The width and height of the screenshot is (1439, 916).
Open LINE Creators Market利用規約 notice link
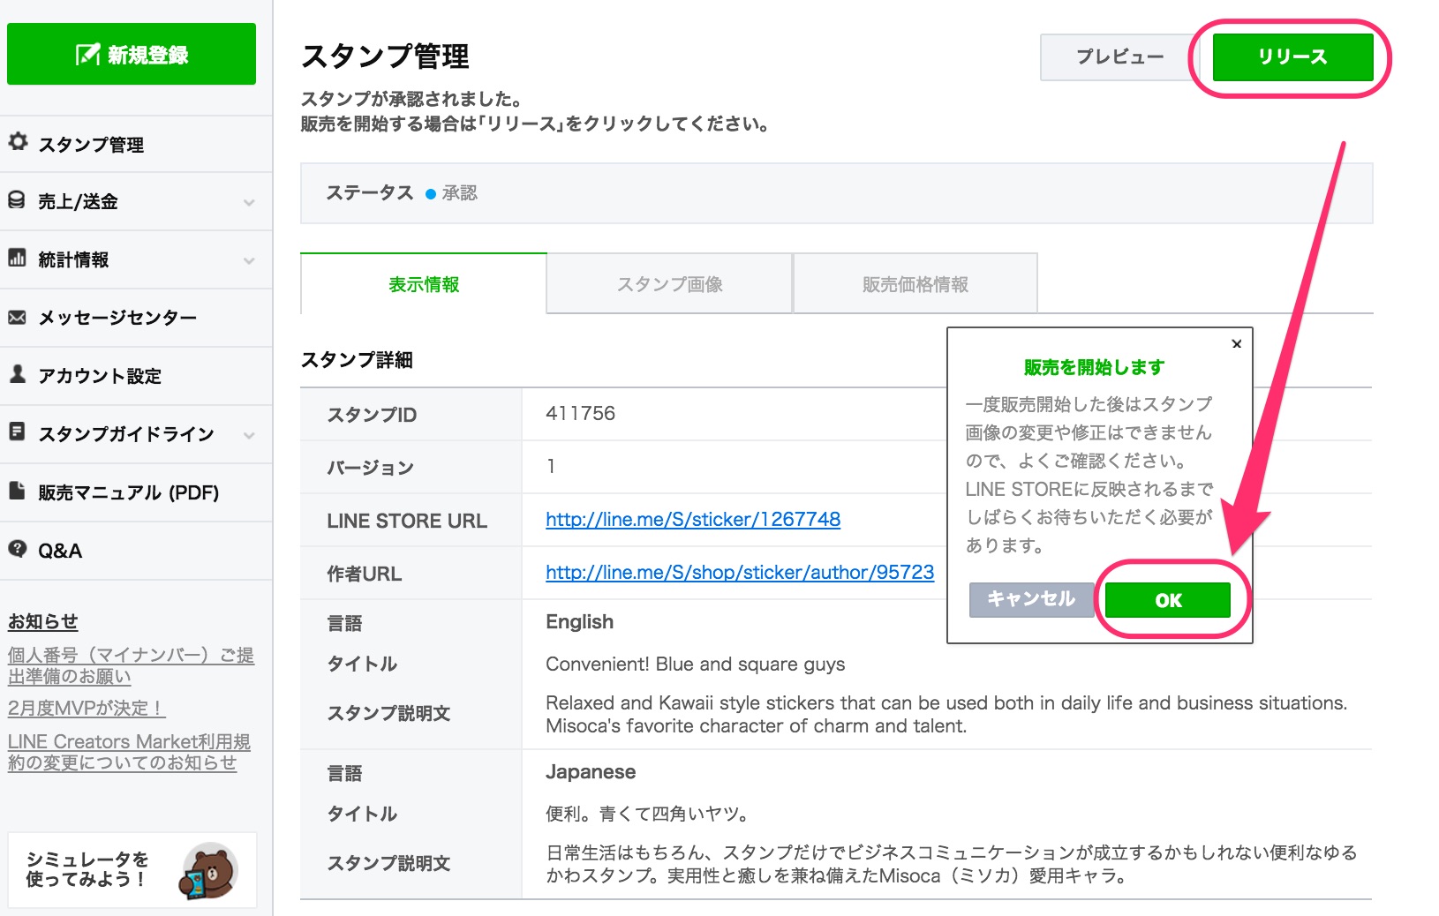coord(129,752)
